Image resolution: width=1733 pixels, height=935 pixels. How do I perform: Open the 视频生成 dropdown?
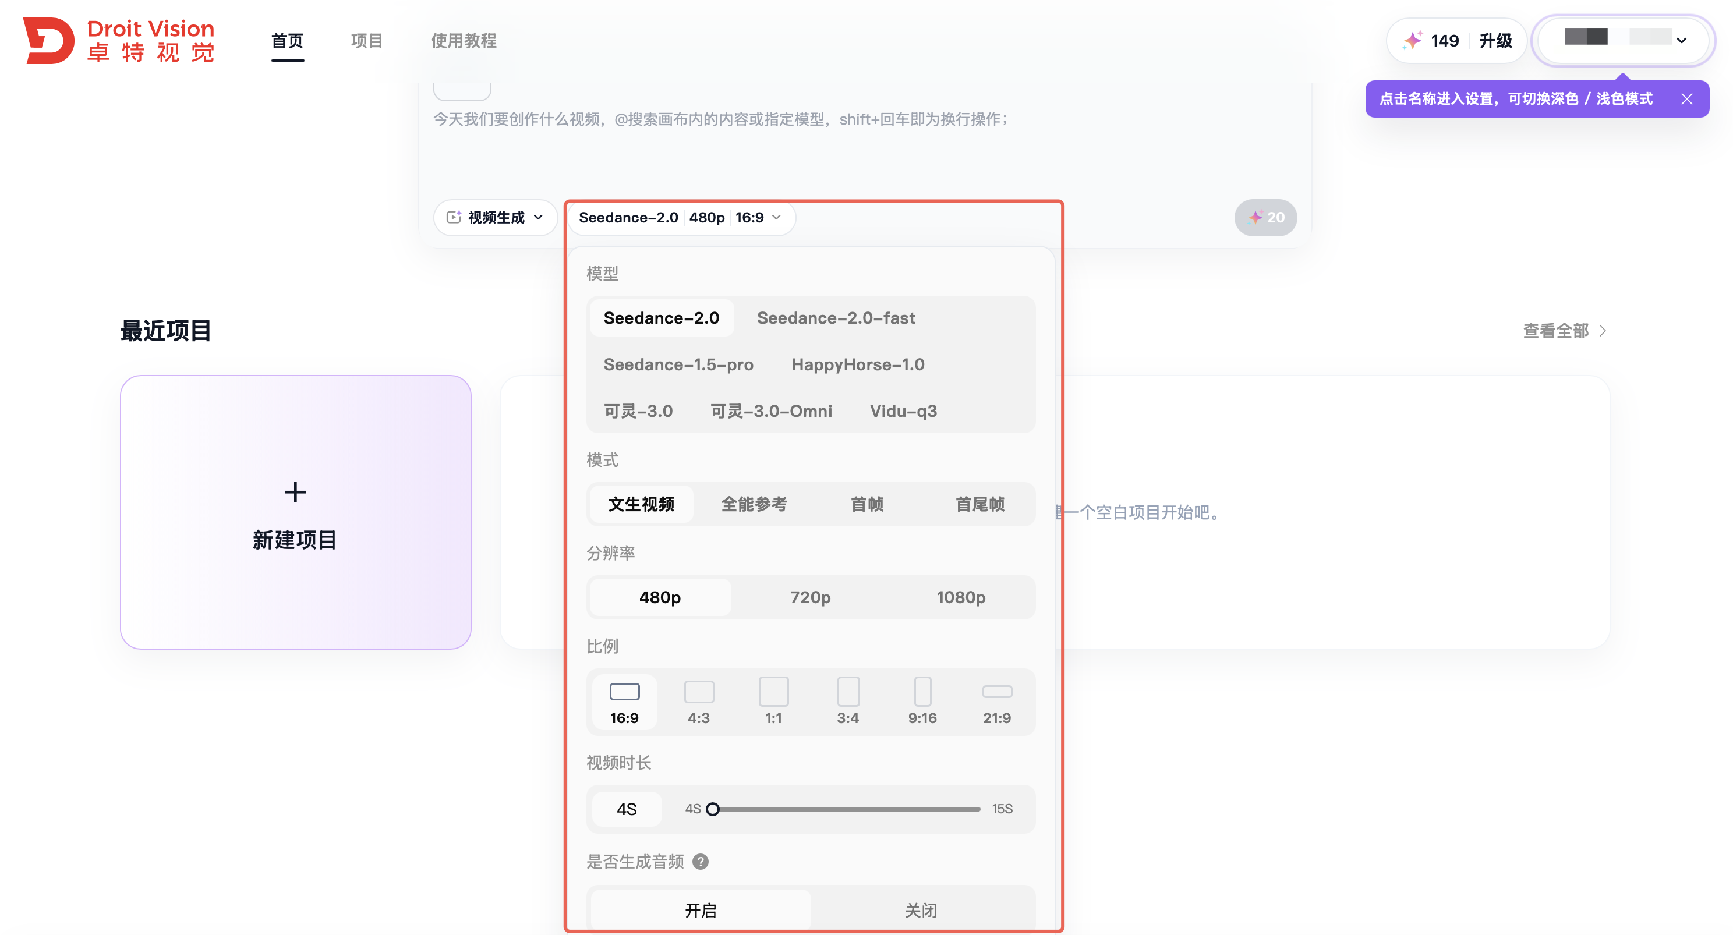click(x=495, y=217)
